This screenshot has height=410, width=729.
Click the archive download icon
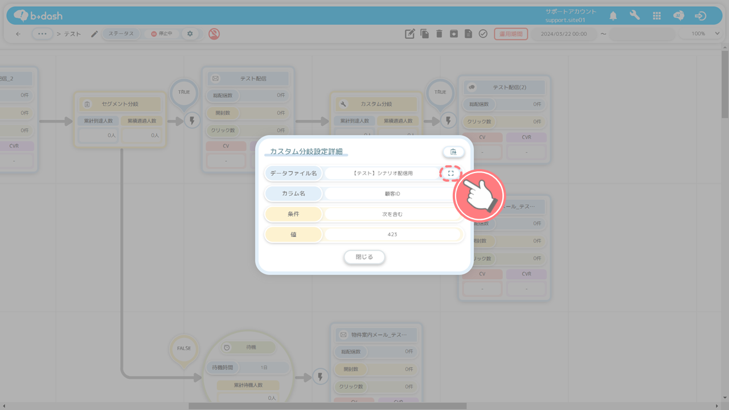[454, 34]
